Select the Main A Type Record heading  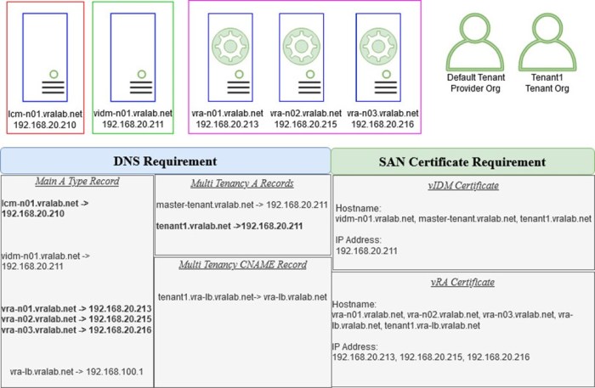pyautogui.click(x=77, y=182)
